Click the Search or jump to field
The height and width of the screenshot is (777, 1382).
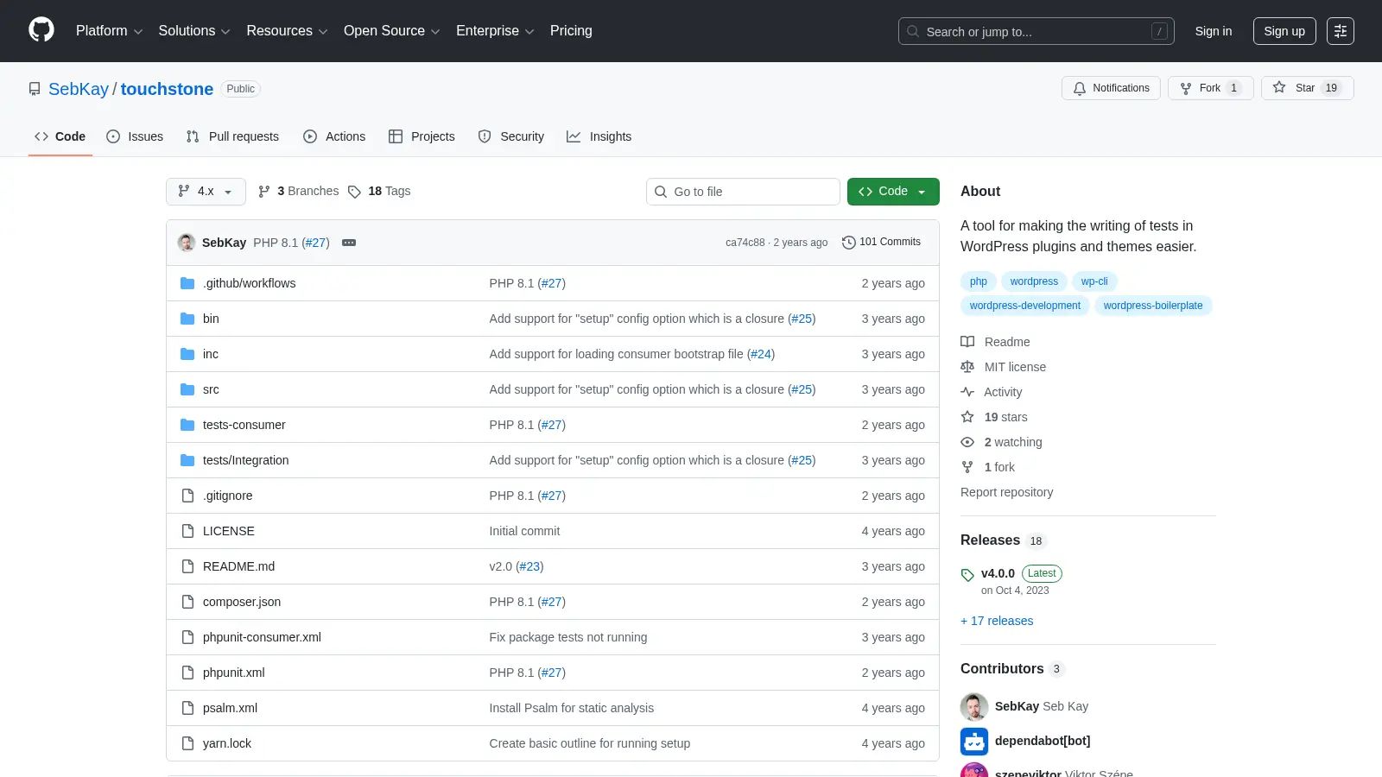1036,31
